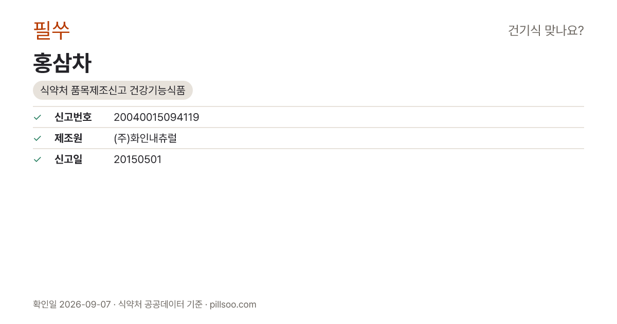Click report date 20150501
This screenshot has width=617, height=324.
pyautogui.click(x=137, y=159)
